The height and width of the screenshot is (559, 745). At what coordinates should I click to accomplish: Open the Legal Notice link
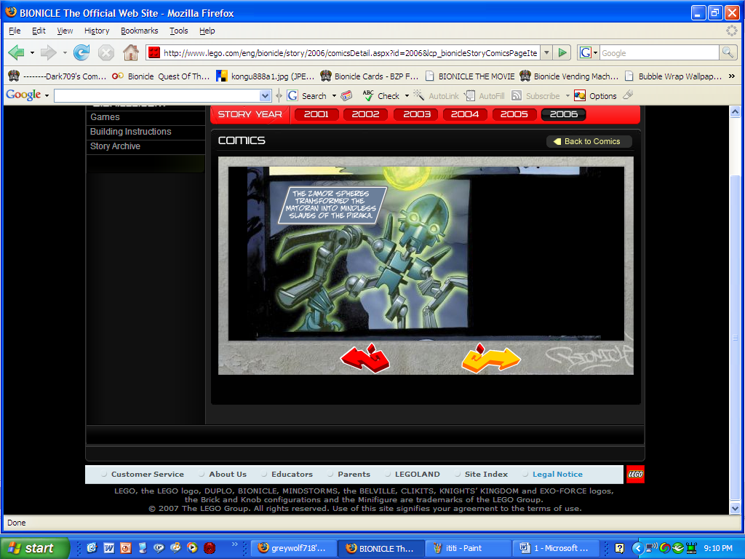(x=557, y=474)
